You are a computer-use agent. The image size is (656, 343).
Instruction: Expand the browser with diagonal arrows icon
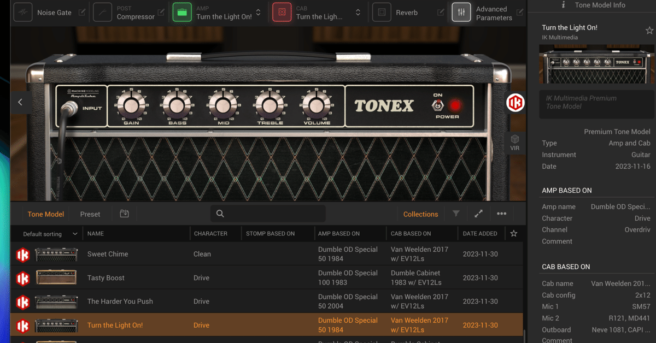(478, 214)
